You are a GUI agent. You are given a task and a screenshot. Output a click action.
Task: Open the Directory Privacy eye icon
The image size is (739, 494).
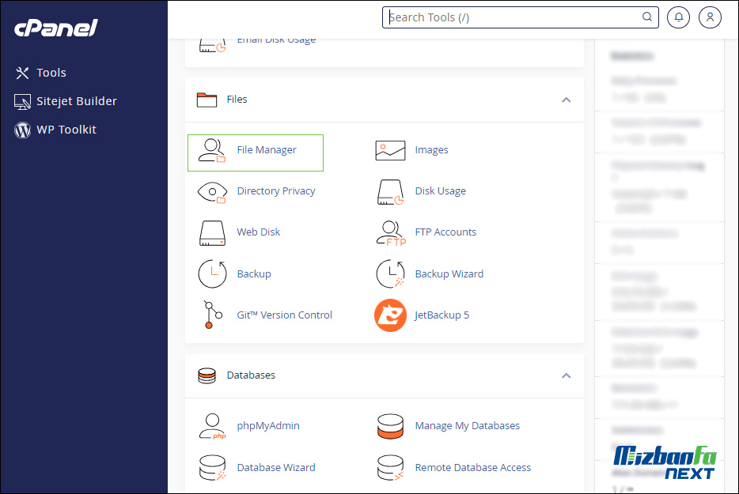tap(211, 192)
